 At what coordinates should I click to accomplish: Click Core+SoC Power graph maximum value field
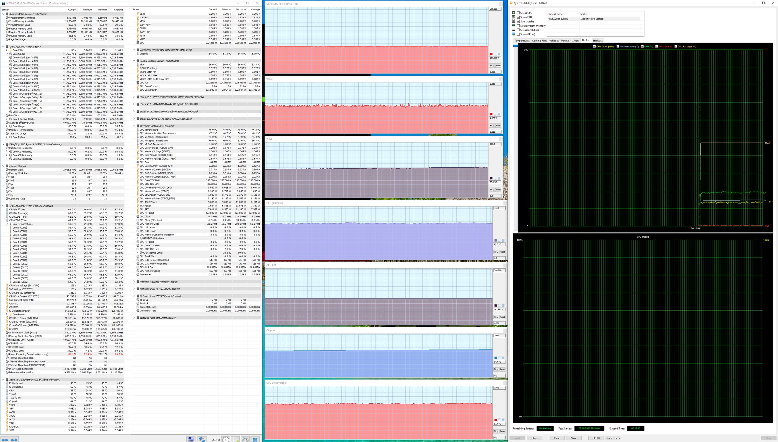pyautogui.click(x=495, y=9)
